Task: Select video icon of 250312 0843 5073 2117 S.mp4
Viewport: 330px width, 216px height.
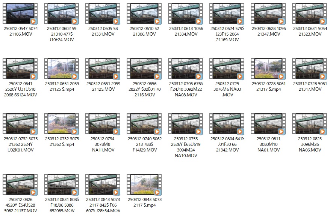Action: point(144,184)
